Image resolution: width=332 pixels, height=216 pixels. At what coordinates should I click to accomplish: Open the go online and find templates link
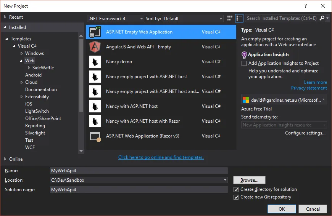(x=161, y=157)
